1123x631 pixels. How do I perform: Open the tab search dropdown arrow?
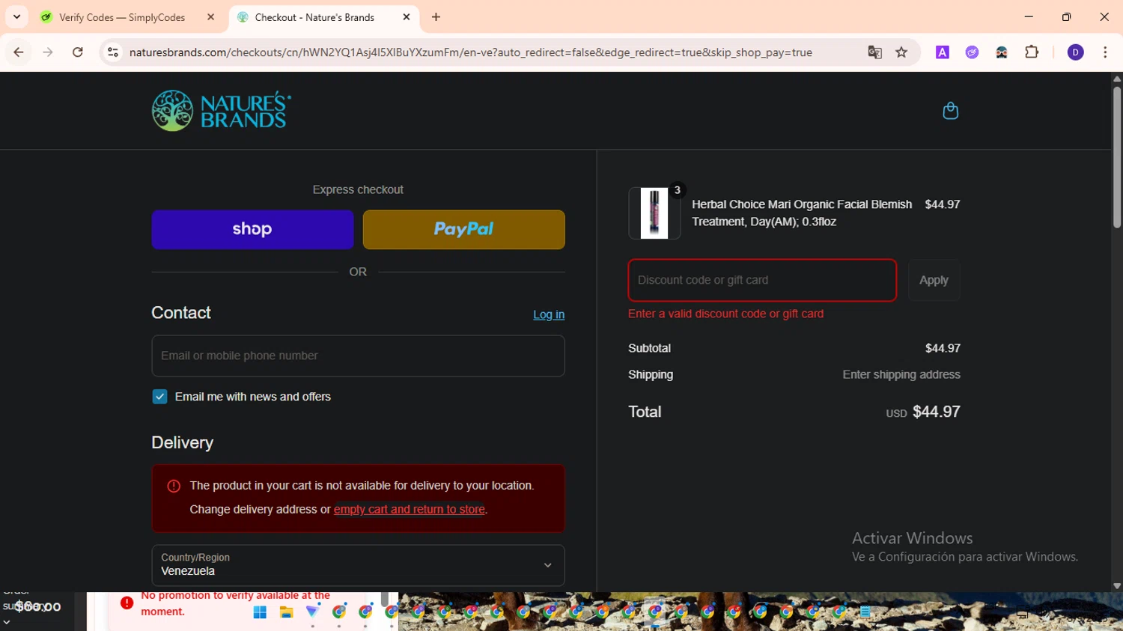coord(16,17)
